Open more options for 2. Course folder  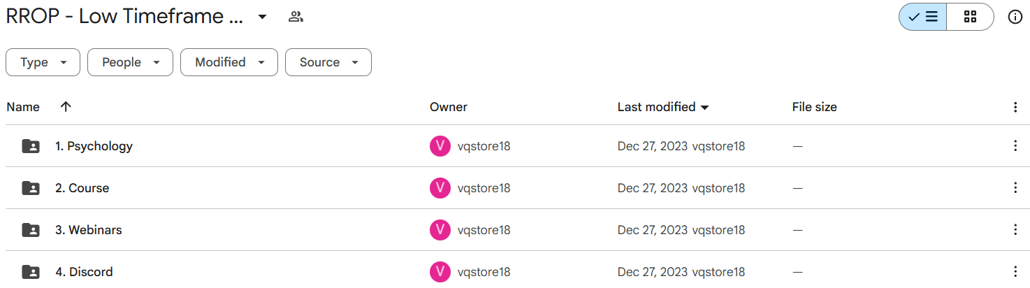[x=1015, y=188]
